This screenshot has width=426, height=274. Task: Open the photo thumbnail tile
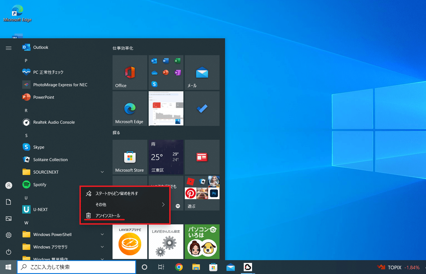pos(166,108)
